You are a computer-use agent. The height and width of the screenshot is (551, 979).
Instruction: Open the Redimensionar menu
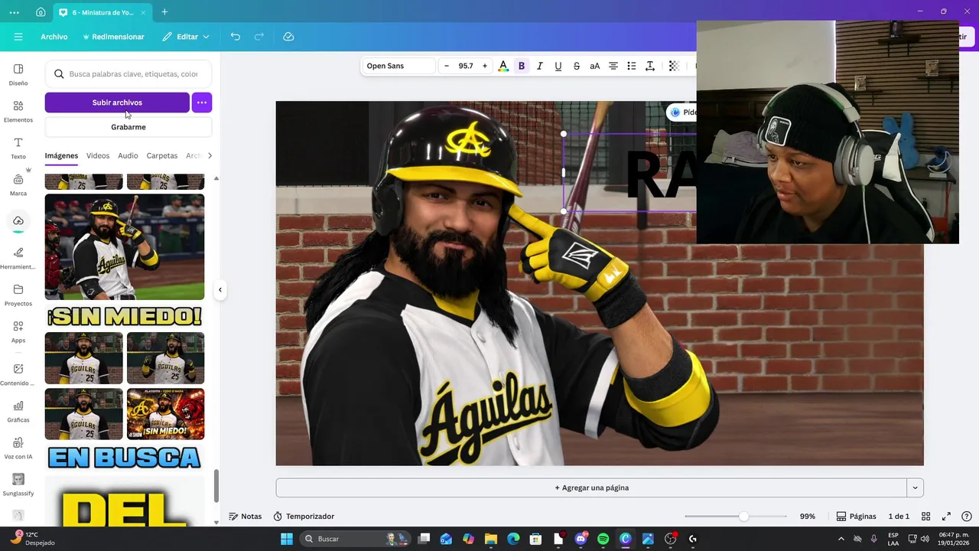113,37
